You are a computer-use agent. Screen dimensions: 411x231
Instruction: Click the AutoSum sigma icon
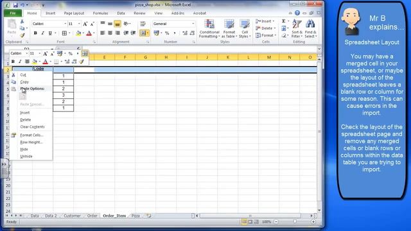point(284,21)
